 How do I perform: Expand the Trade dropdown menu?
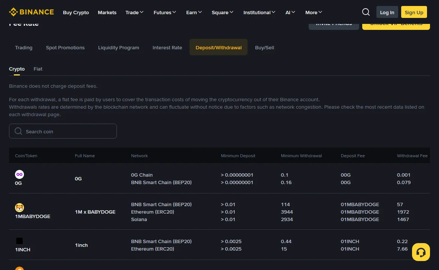click(134, 12)
